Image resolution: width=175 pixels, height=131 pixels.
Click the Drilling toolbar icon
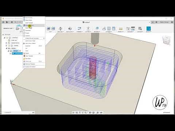point(61,28)
